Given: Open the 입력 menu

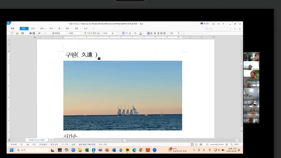Looking at the screenshot, I should tap(42, 29).
